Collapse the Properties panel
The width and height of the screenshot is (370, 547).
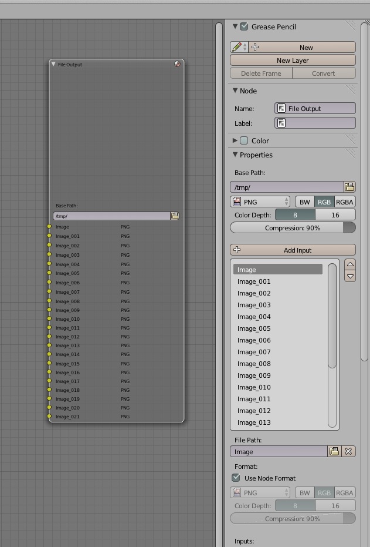click(x=235, y=155)
